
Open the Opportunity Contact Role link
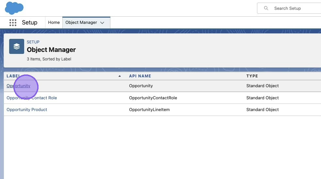point(32,98)
